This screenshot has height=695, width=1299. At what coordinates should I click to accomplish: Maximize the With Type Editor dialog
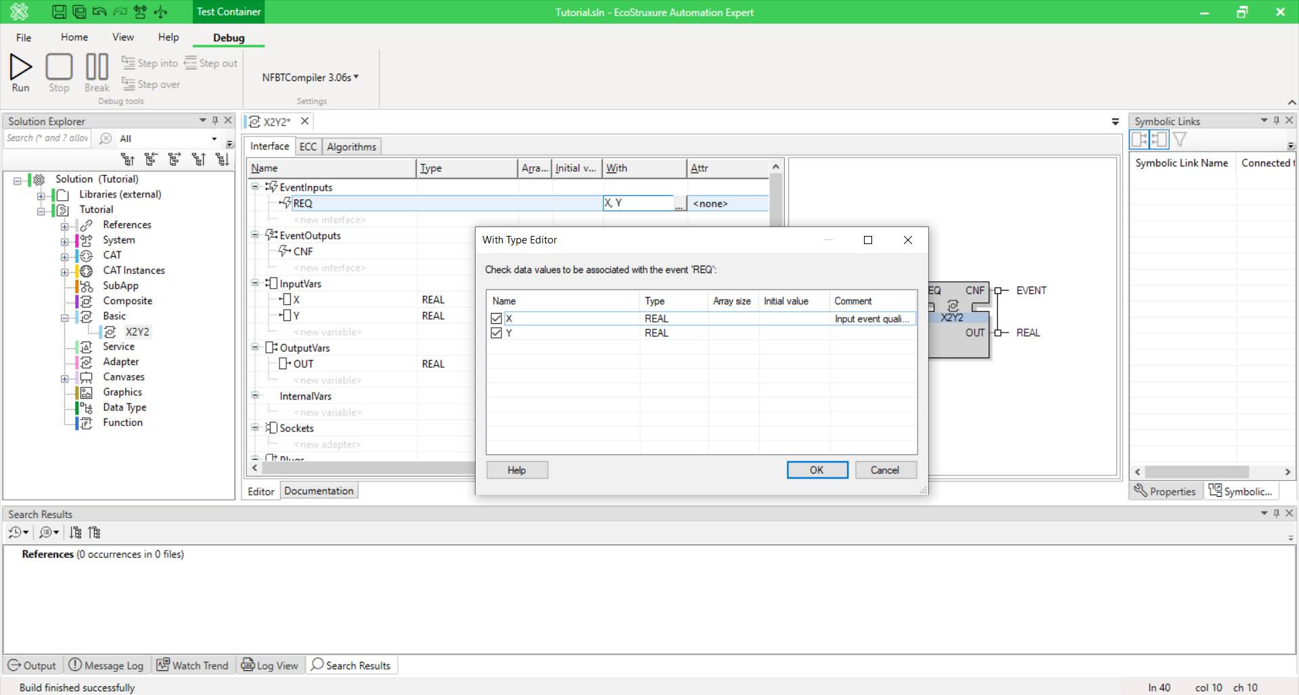(868, 240)
